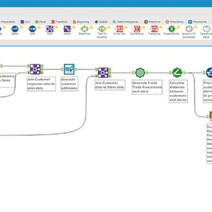212x212 pixels.
Task: Click the 'Join Customer data to Store data' annotation
Action: pyautogui.click(x=110, y=85)
